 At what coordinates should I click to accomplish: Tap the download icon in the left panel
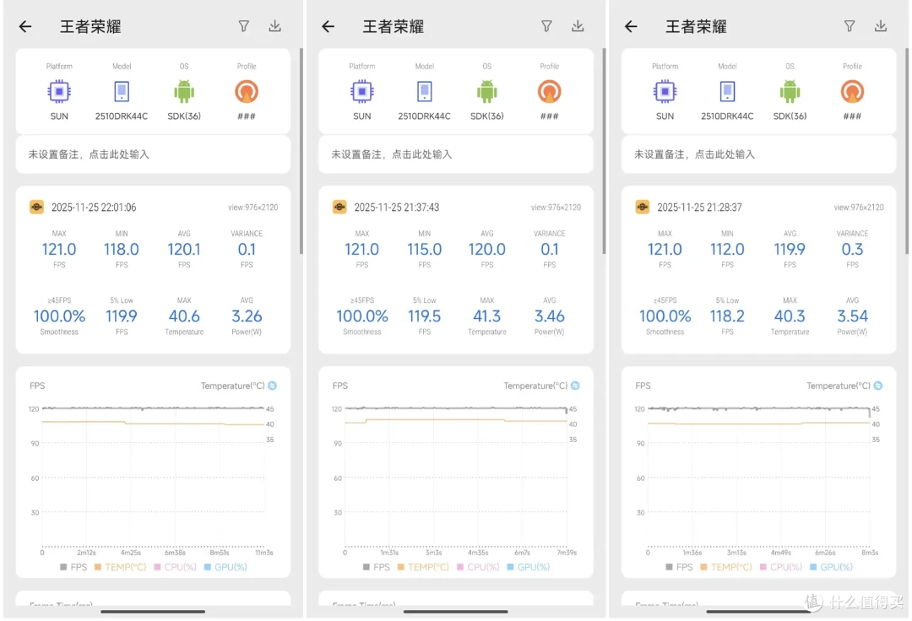tap(275, 26)
